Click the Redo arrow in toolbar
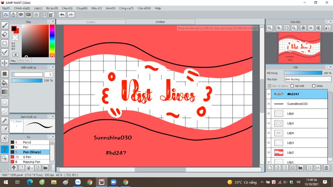 [x=71, y=15]
